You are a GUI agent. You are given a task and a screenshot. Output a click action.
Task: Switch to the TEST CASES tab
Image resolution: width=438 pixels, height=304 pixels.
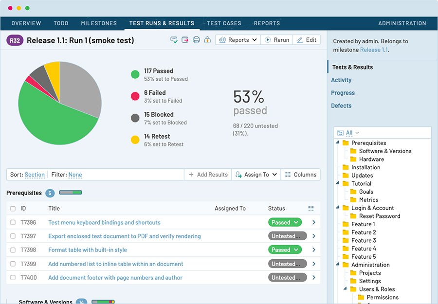[224, 23]
